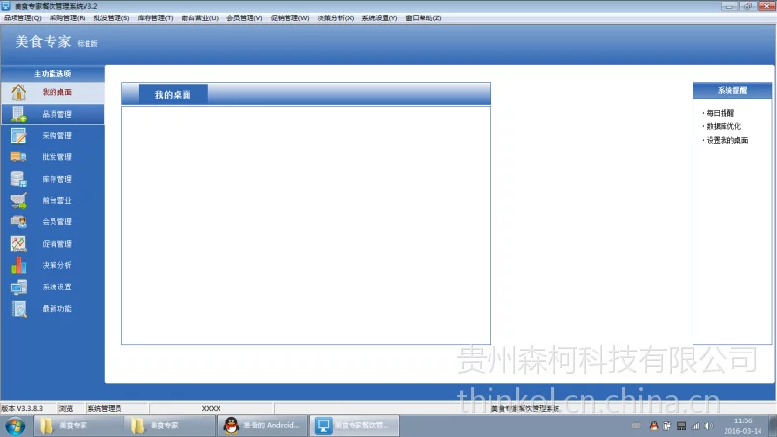Viewport: 777px width, 437px height.
Task: Click the application icon in title bar
Action: (6, 6)
